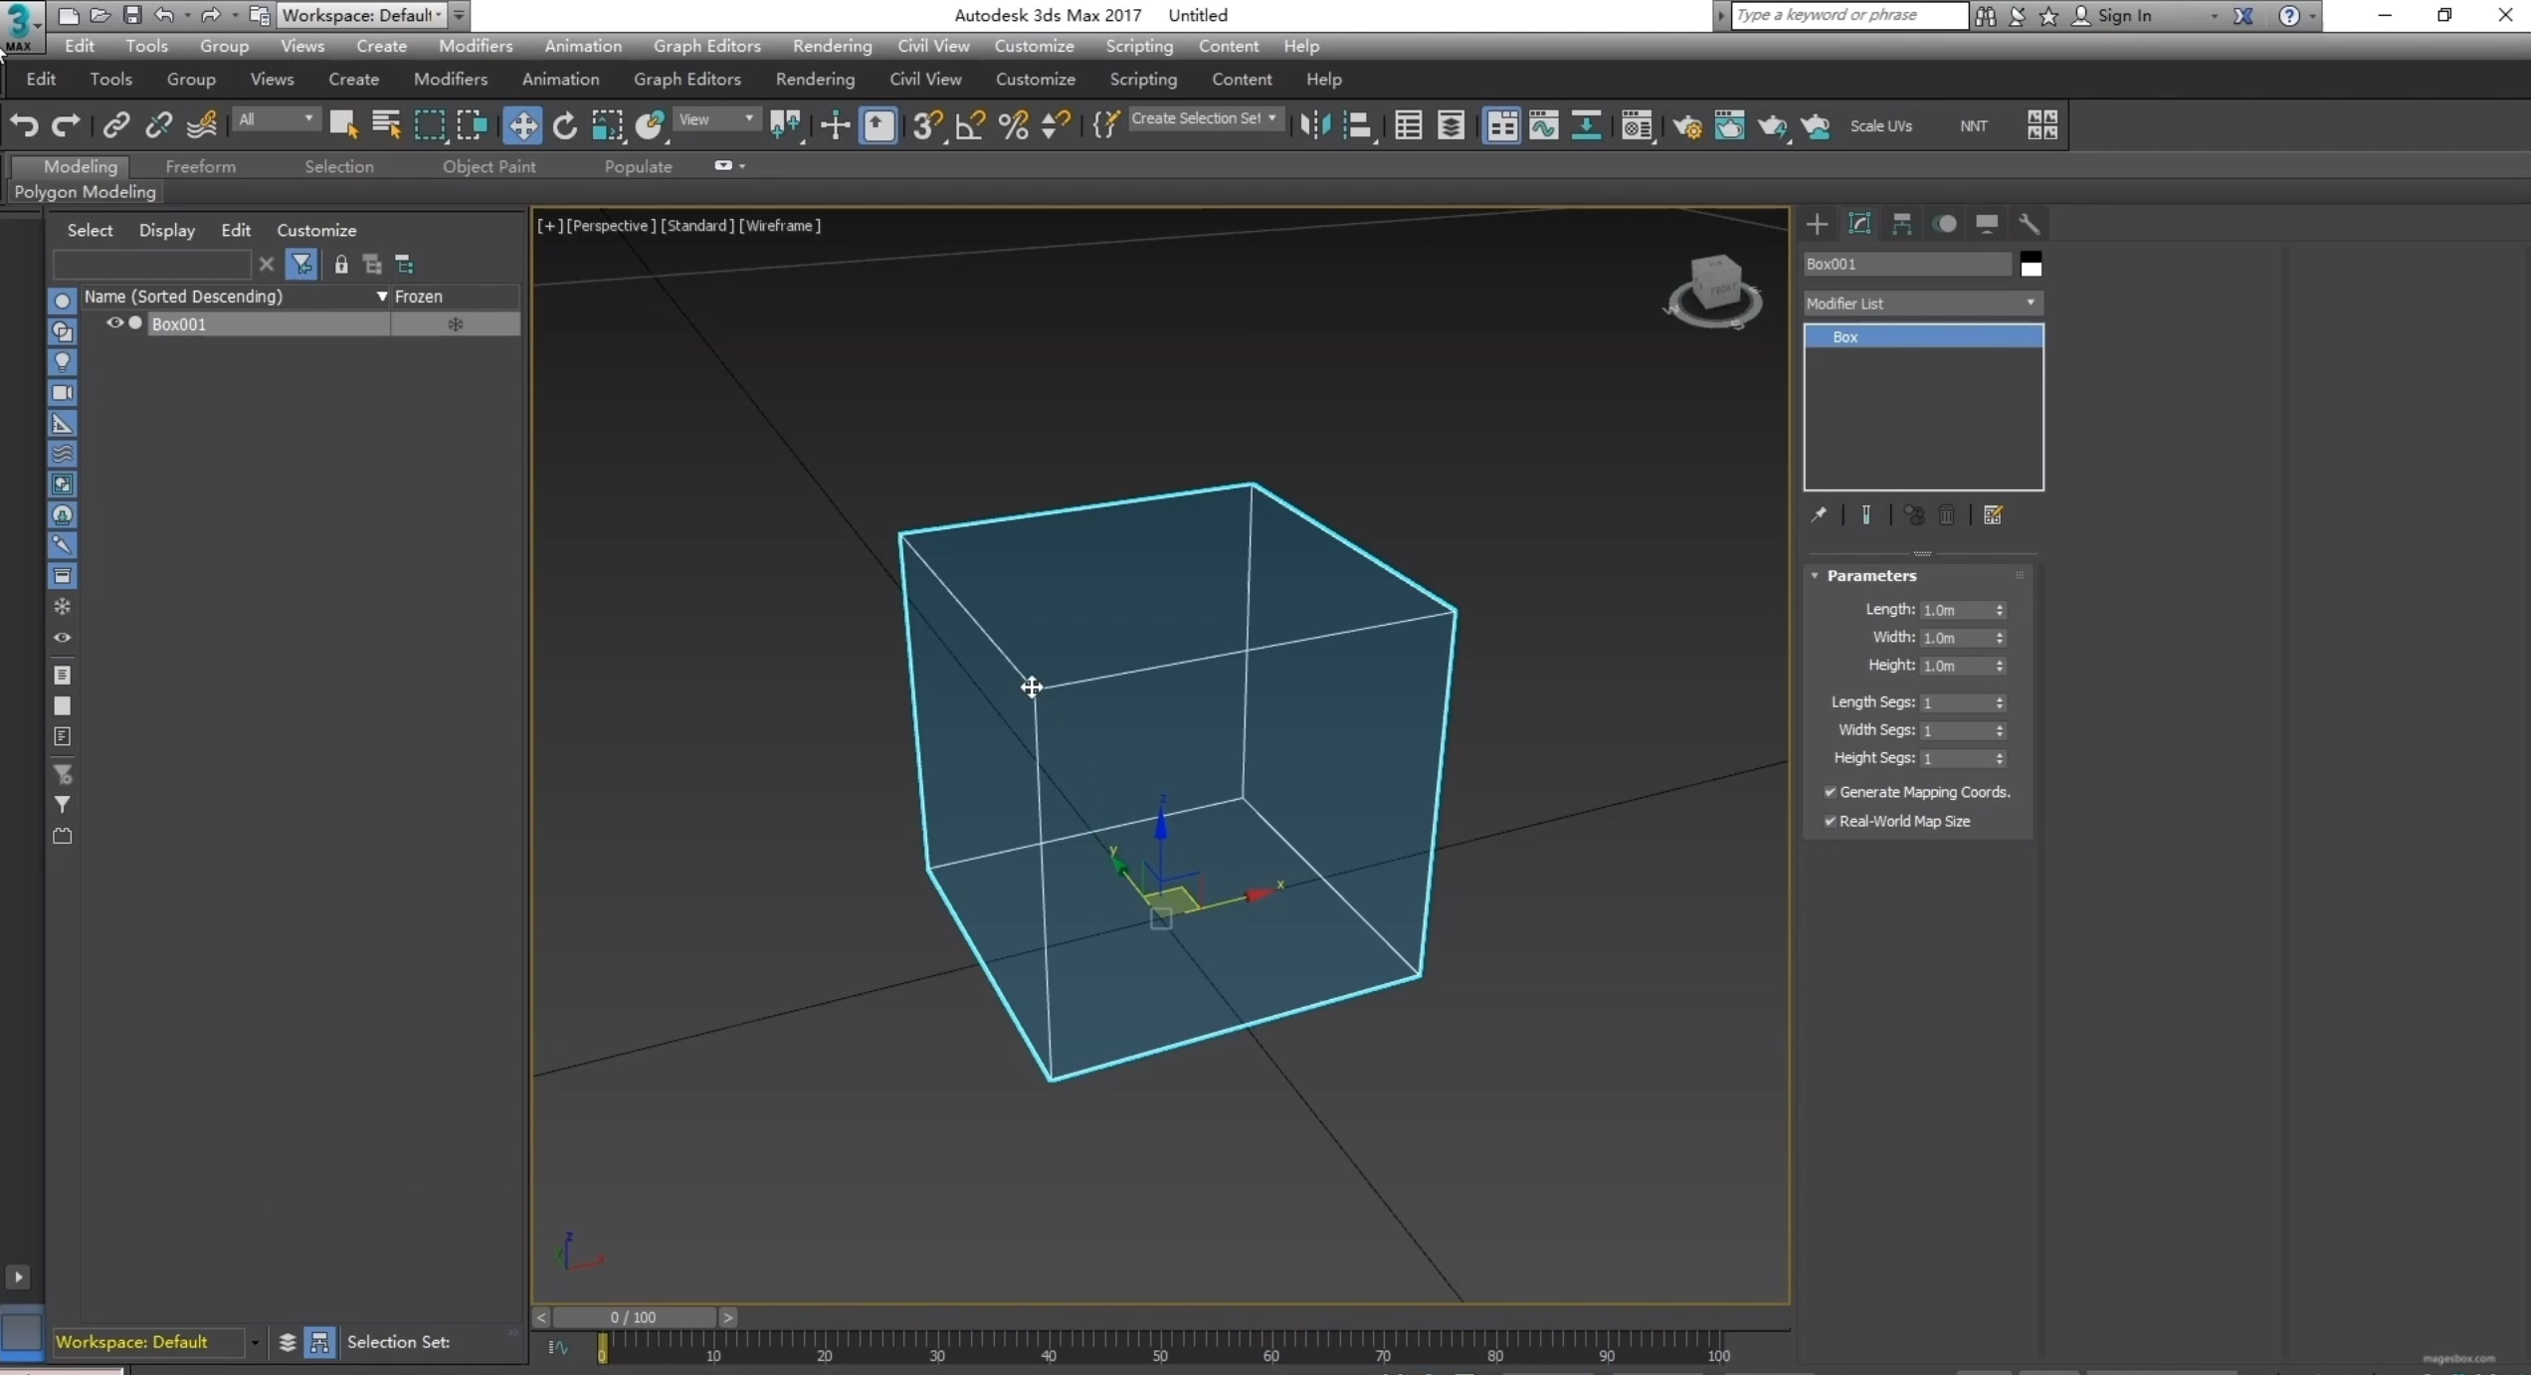Click the Select and Move tool
Viewport: 2531px width, 1375px height.
[522, 125]
